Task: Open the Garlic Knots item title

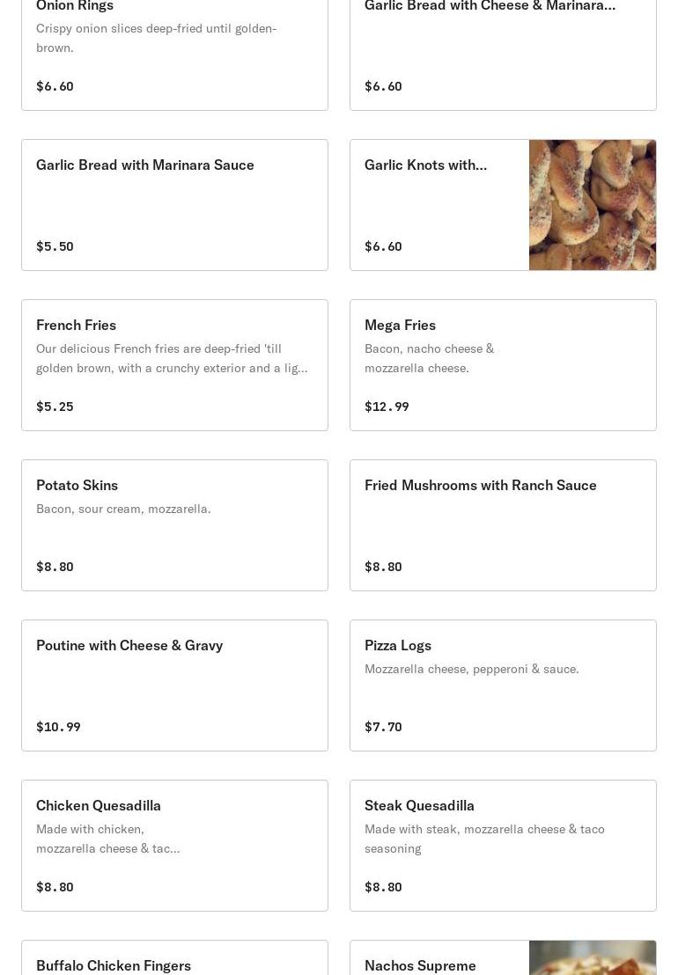Action: [x=425, y=165]
